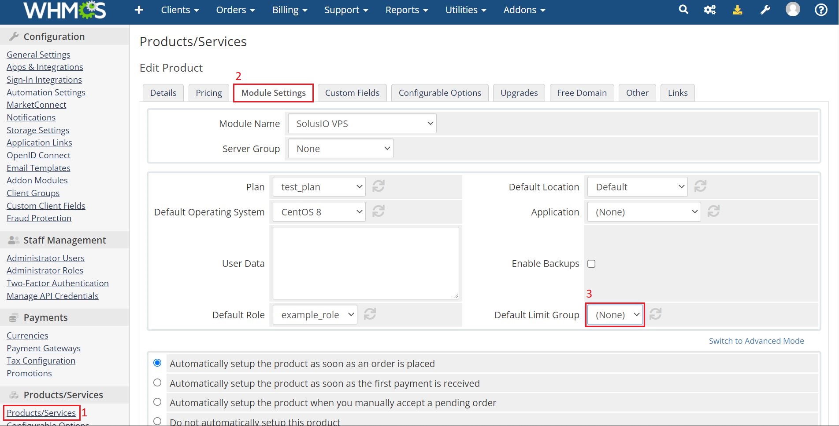Click the yellow download update icon
The height and width of the screenshot is (426, 839).
737,10
